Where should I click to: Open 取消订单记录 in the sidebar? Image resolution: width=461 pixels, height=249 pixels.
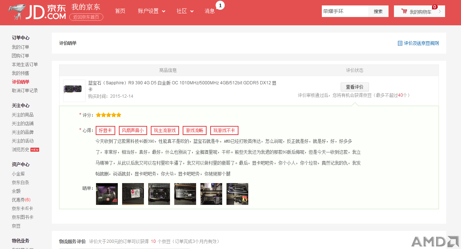click(25, 90)
